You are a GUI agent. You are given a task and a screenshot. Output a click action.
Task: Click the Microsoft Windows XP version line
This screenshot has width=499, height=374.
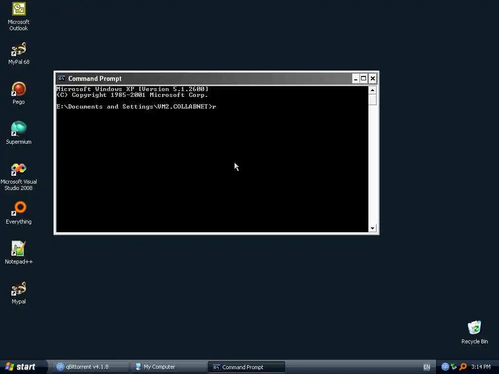(x=133, y=89)
